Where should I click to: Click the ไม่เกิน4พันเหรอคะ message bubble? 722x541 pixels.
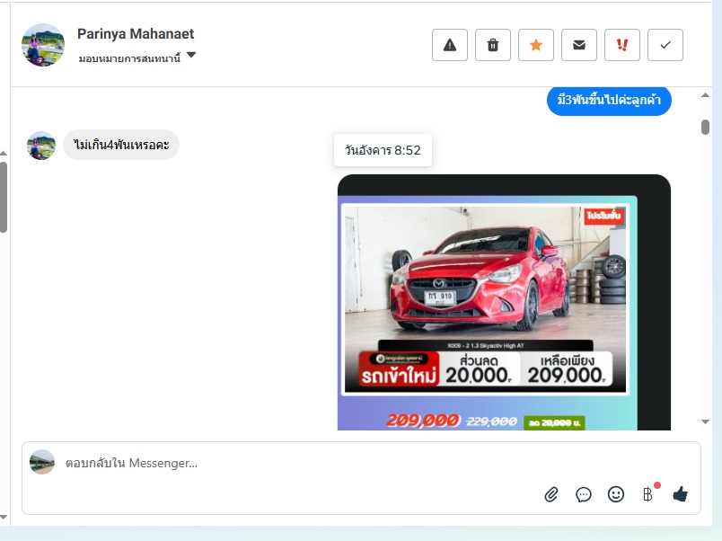tap(121, 145)
